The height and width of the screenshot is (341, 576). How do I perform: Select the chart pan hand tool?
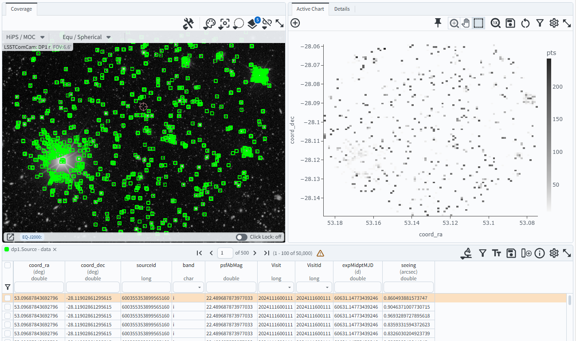(466, 24)
